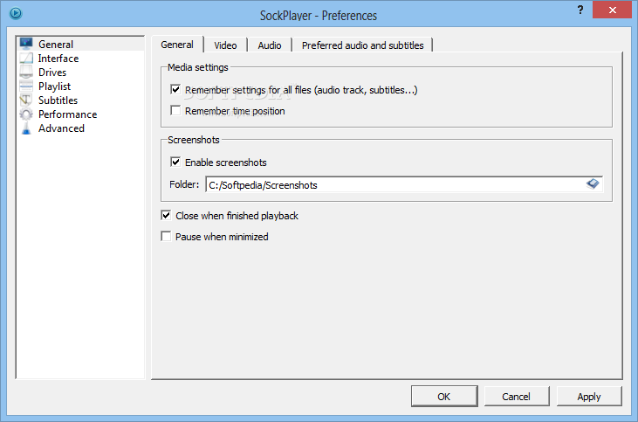Click the Subtitles category icon
This screenshot has width=638, height=422.
click(26, 100)
